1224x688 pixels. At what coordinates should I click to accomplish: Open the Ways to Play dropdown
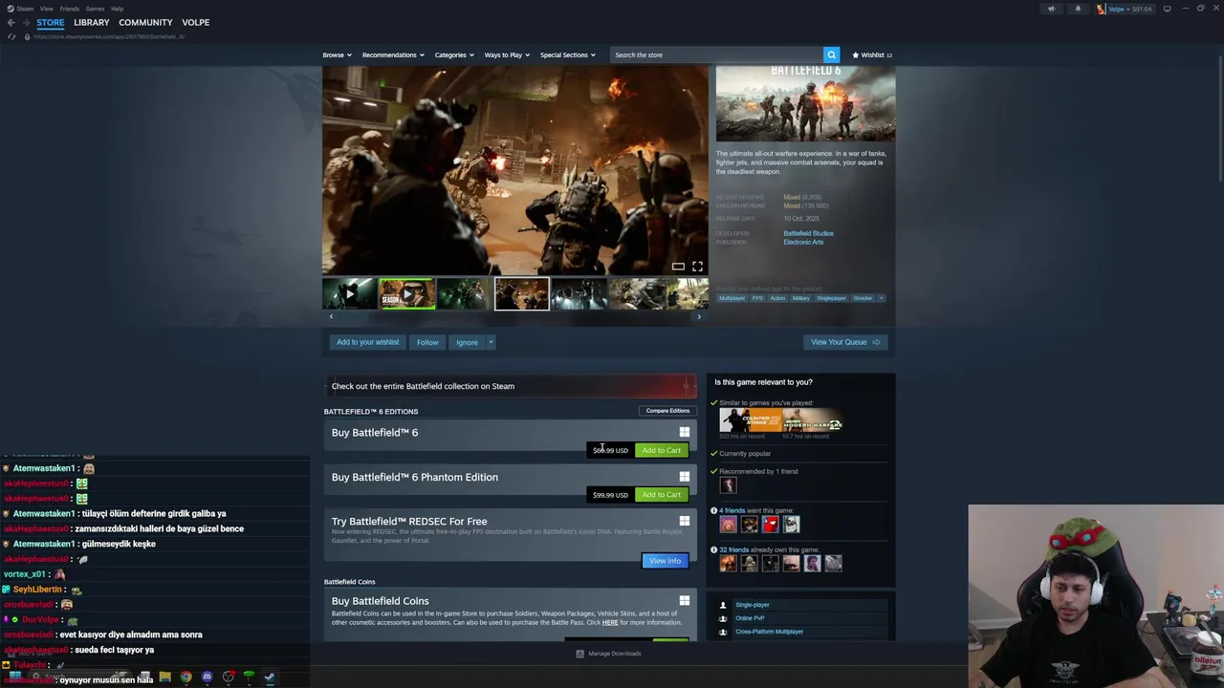point(507,54)
